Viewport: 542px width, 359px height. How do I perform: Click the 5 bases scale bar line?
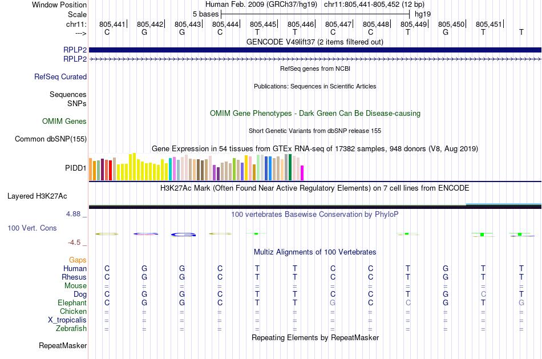316,14
